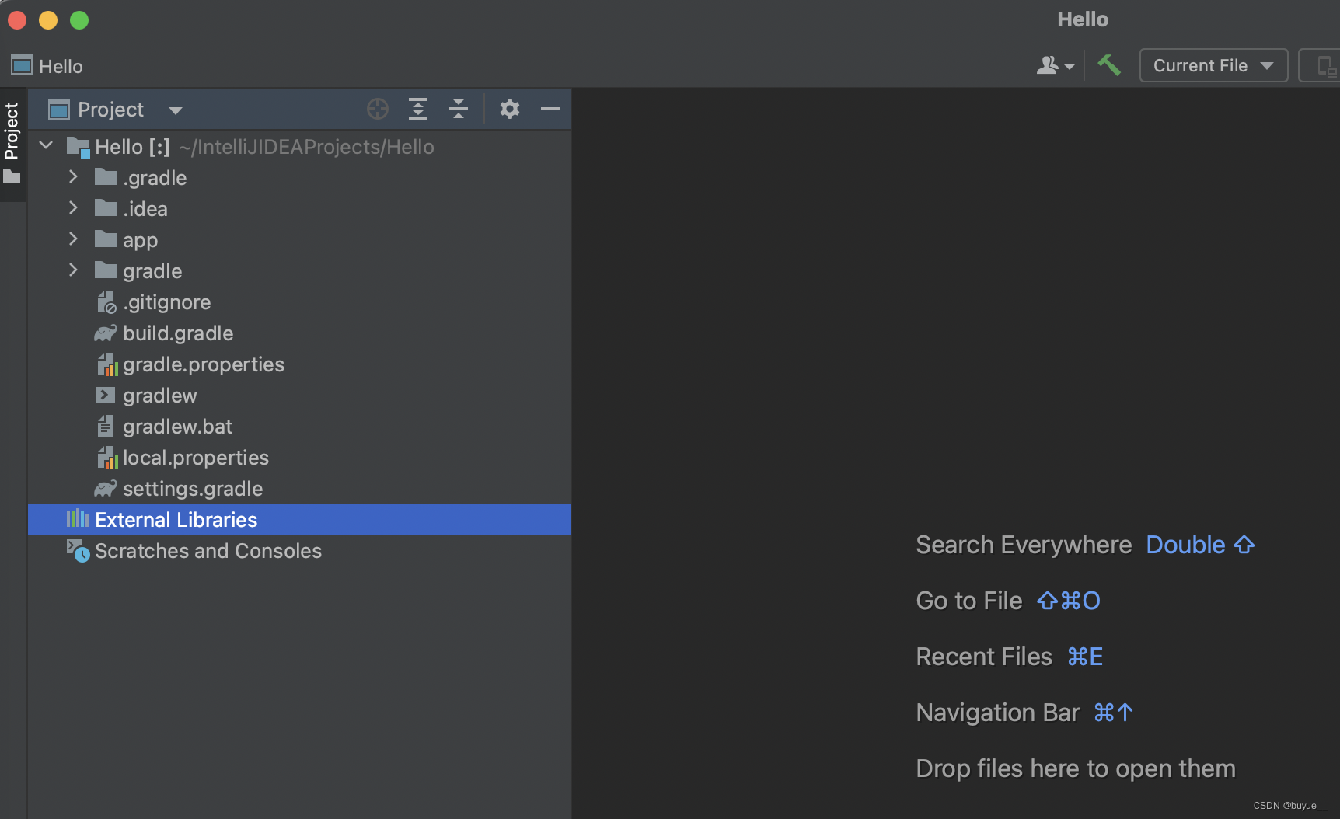1340x819 pixels.
Task: Click the Recent Files hint text
Action: pyautogui.click(x=984, y=657)
